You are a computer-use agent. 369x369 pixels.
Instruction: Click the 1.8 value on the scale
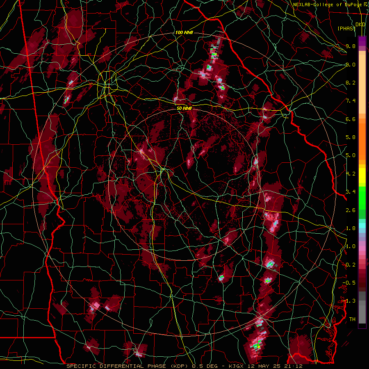tap(351, 228)
